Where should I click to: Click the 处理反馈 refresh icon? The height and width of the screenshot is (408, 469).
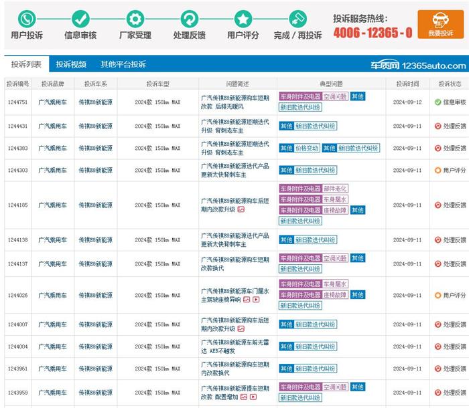[x=190, y=19]
